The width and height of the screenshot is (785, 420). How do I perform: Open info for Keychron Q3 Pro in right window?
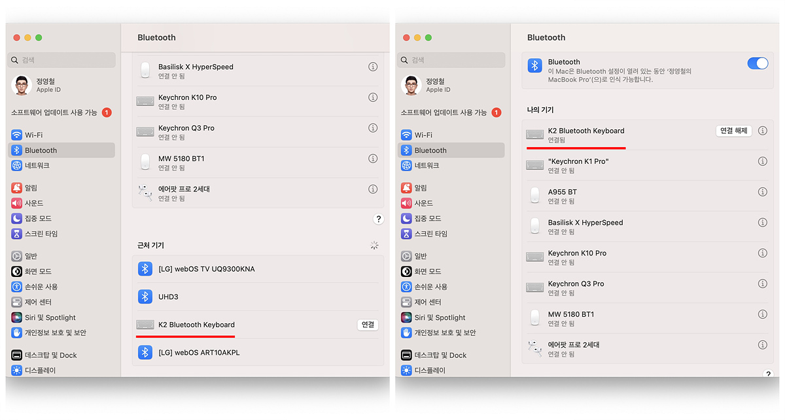pos(762,283)
